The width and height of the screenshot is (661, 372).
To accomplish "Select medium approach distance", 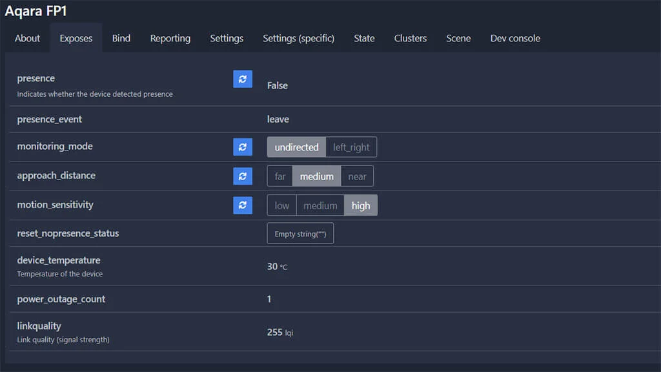I will 316,176.
